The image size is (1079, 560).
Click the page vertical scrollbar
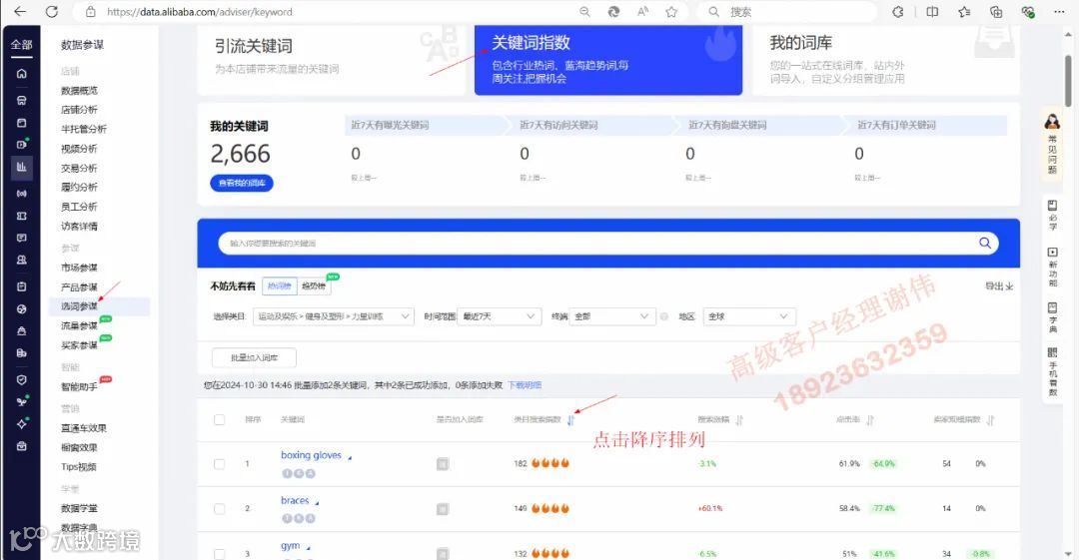tap(1068, 81)
